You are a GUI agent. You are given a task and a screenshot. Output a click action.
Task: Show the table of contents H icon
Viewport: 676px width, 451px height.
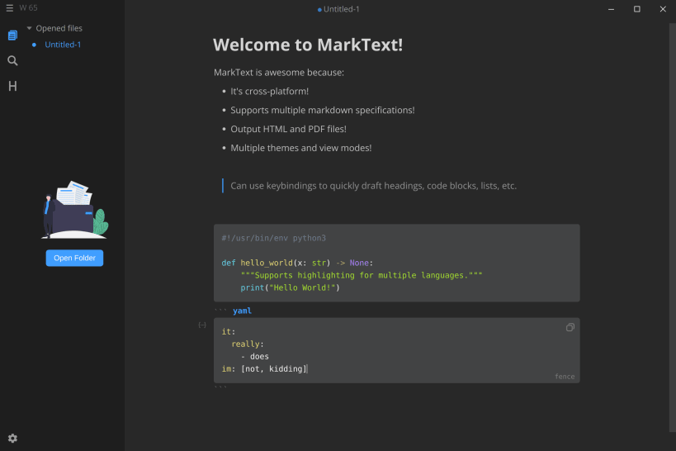pyautogui.click(x=12, y=86)
